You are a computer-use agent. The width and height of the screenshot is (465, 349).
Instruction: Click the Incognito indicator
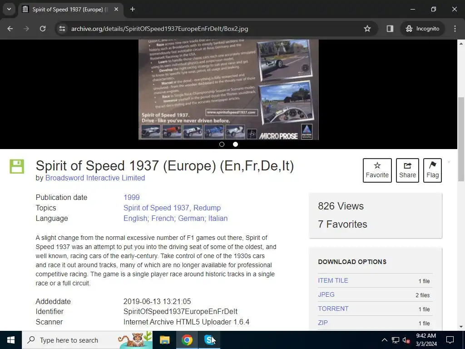click(423, 29)
